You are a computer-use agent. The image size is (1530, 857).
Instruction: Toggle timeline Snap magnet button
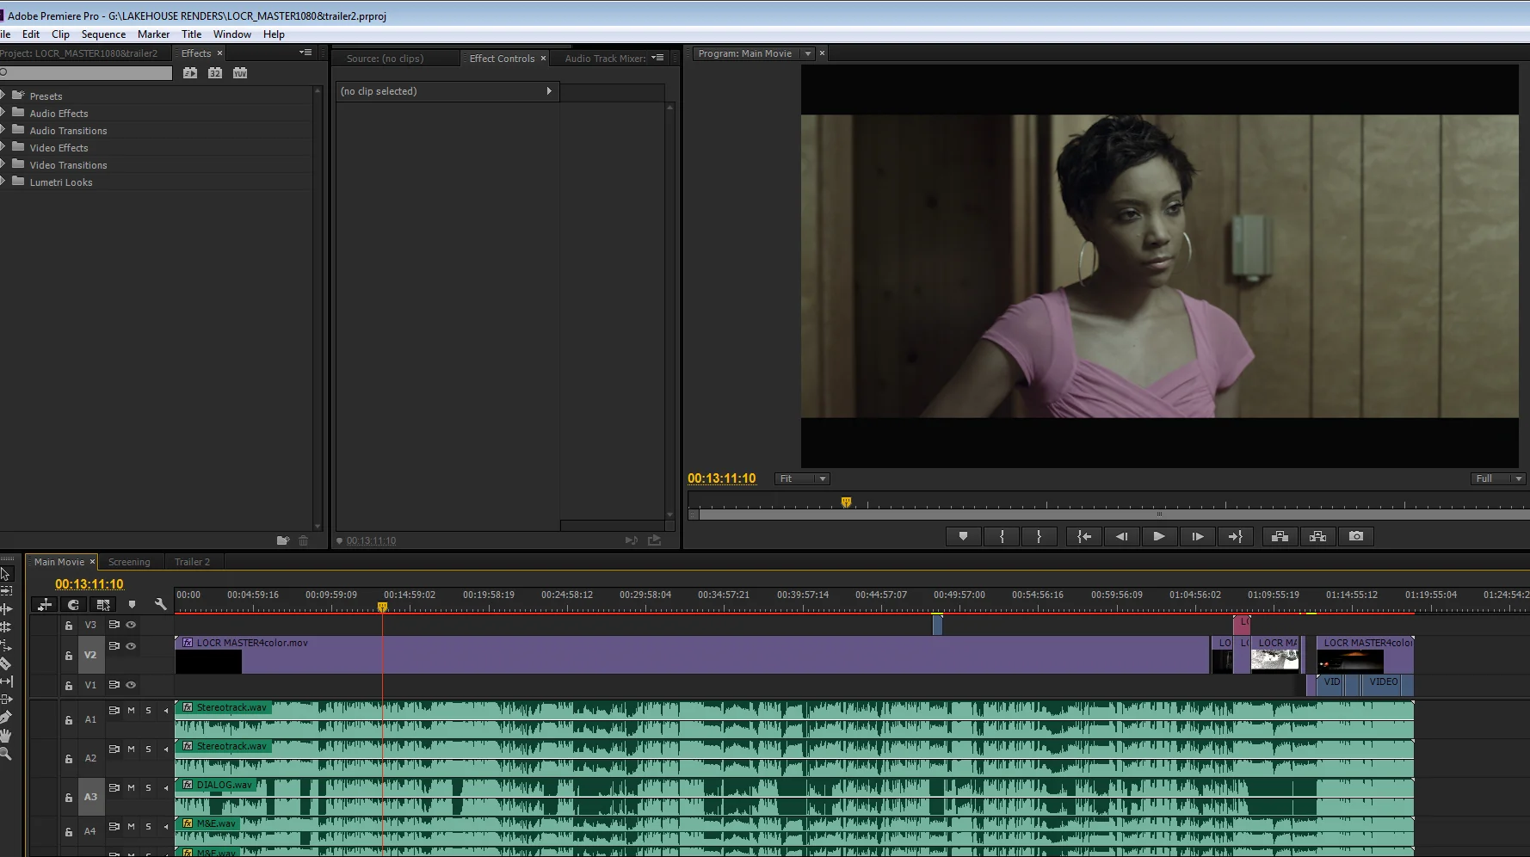(x=74, y=605)
